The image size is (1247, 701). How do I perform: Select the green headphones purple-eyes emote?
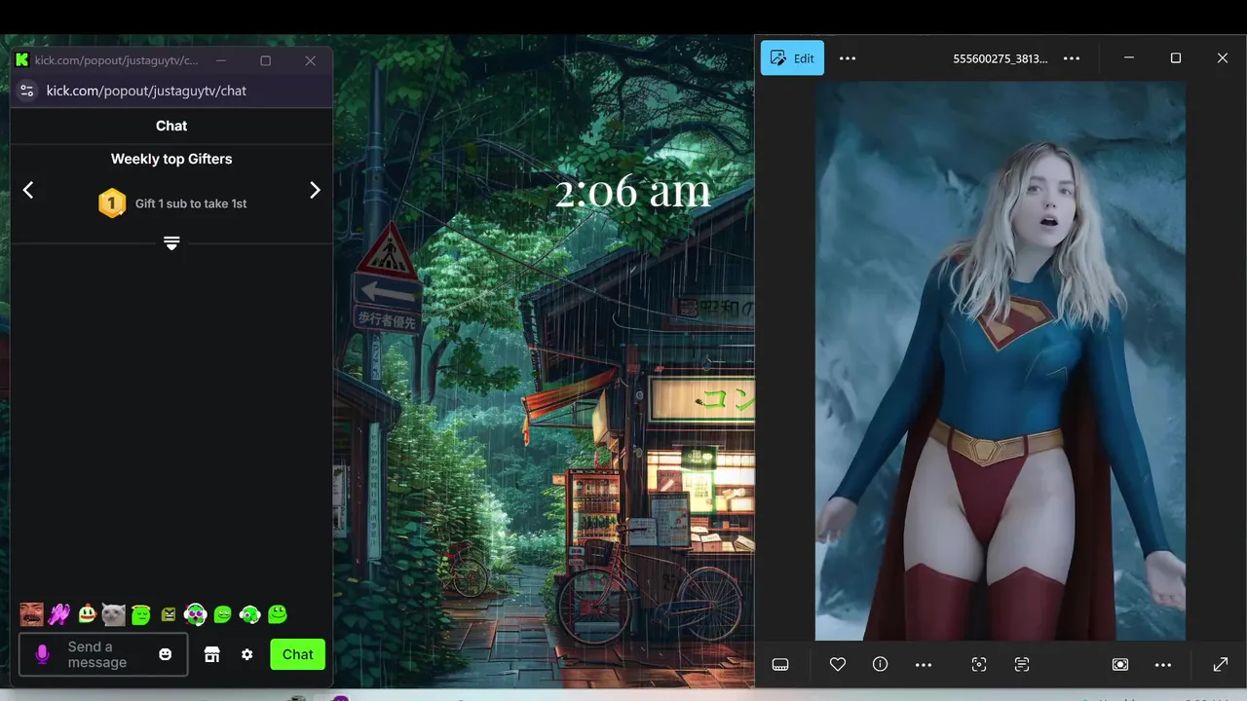click(195, 614)
